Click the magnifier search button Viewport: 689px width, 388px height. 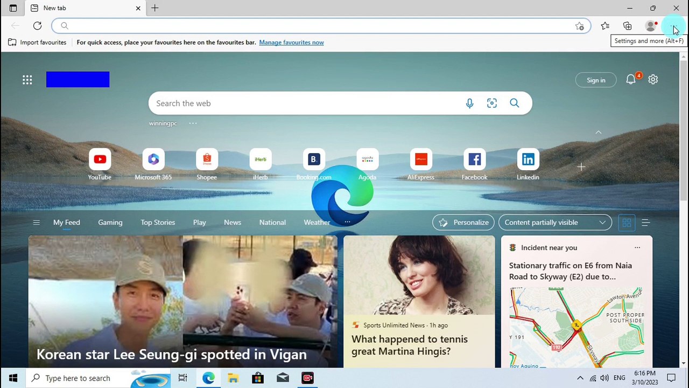(x=515, y=103)
